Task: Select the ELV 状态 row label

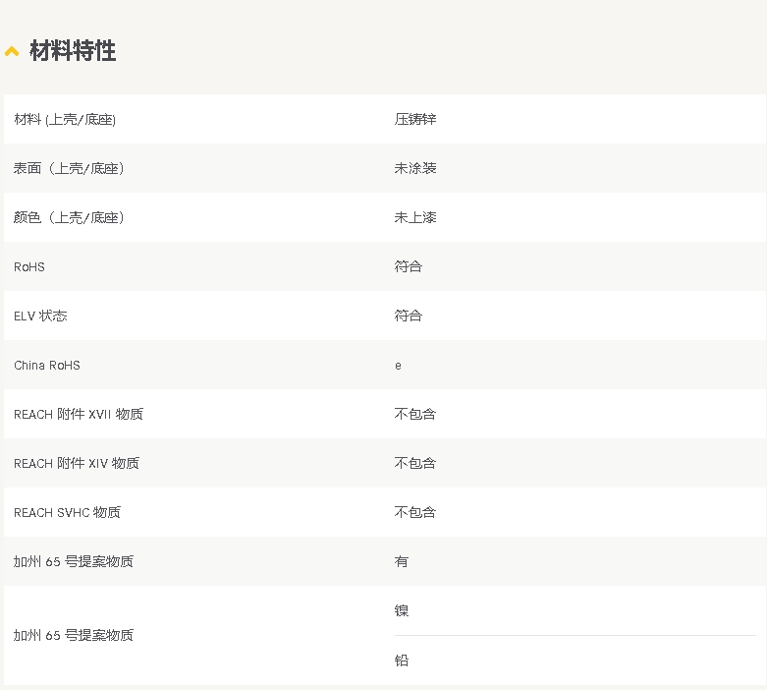Action: 40,316
